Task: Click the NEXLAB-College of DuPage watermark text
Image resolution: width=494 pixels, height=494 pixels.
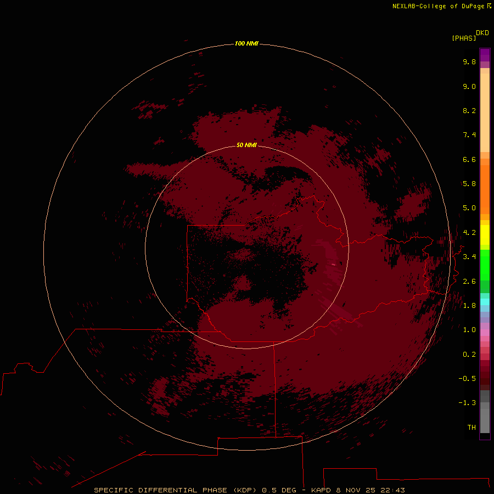Action: [x=438, y=6]
